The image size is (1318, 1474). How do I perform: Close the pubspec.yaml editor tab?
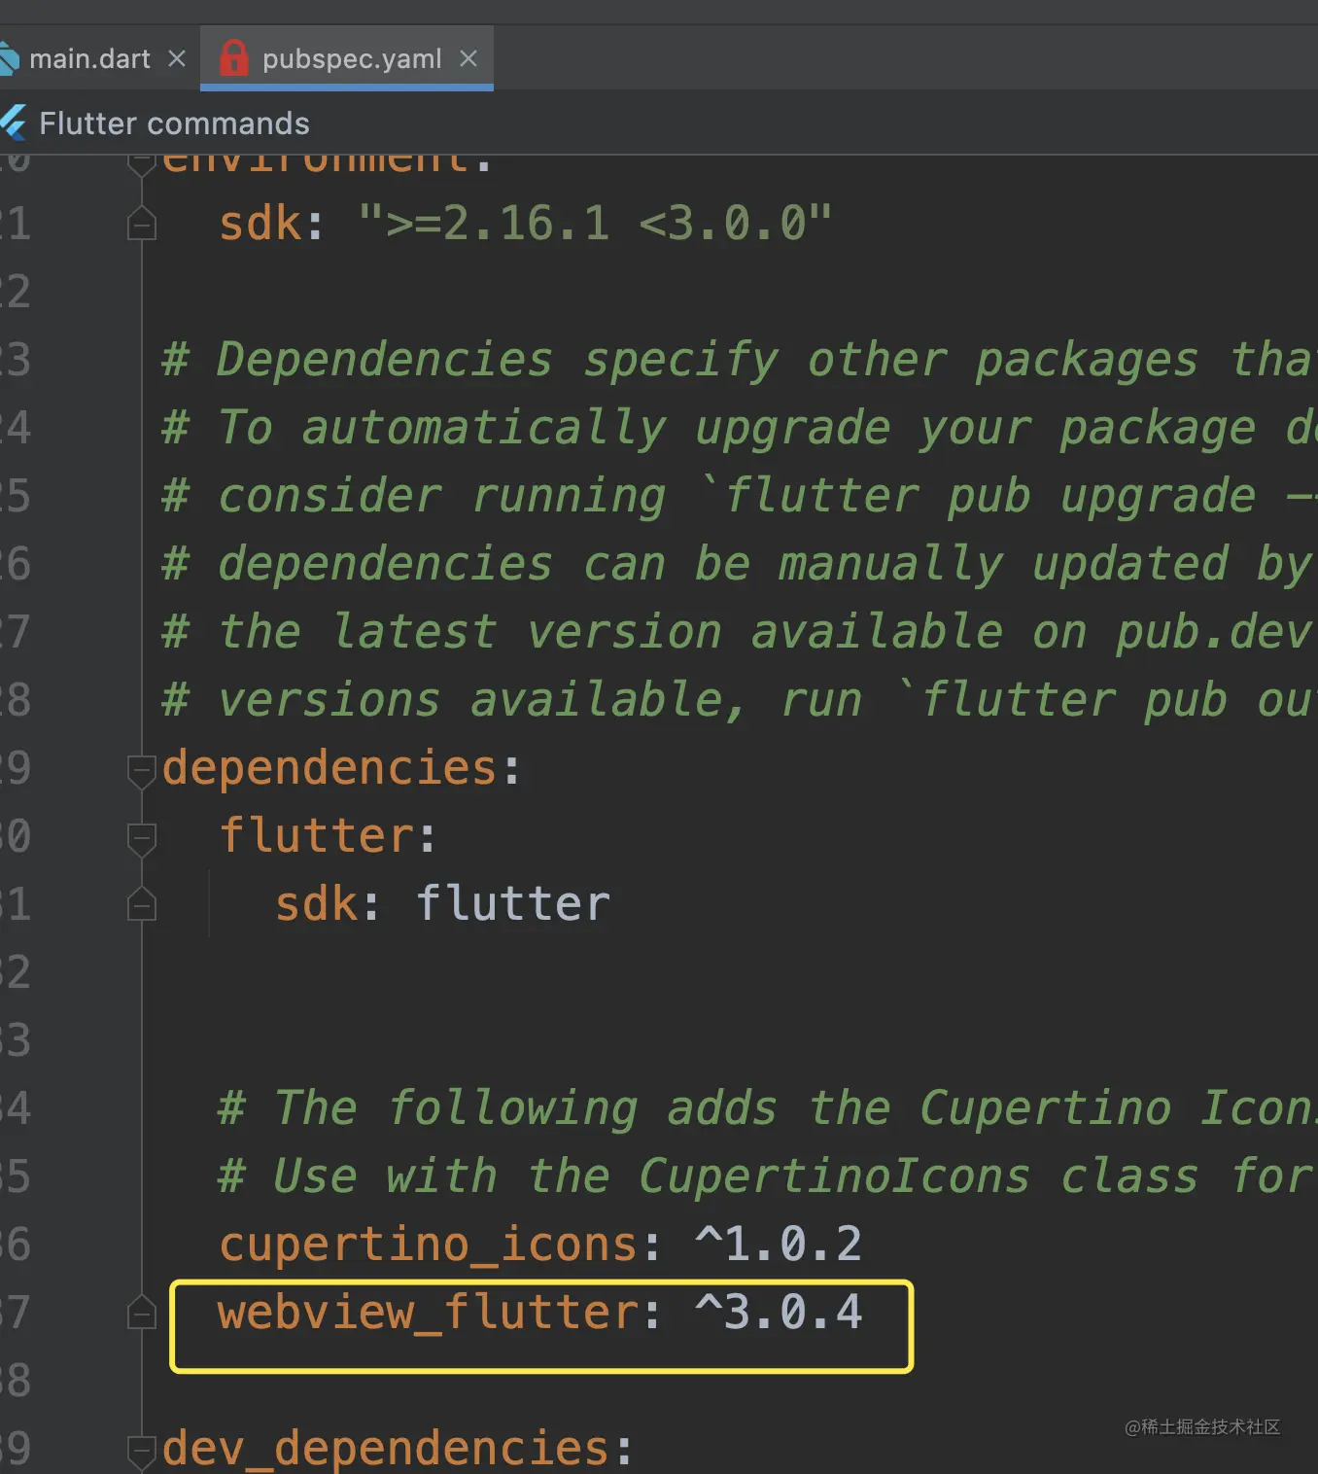[x=468, y=59]
